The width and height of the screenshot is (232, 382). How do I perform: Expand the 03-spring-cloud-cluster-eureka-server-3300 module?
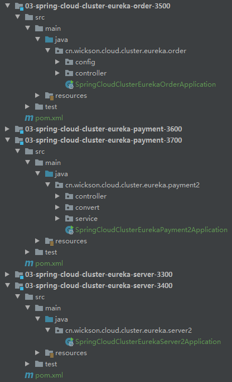click(7, 274)
